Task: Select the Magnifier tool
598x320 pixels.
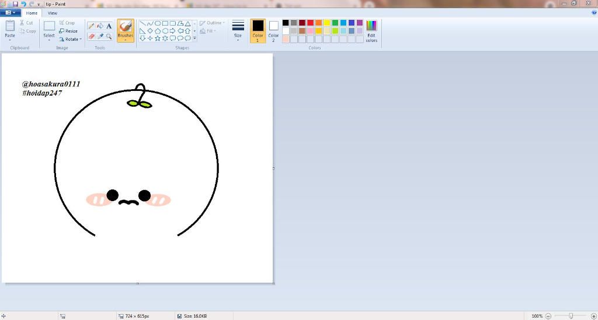Action: pos(109,36)
